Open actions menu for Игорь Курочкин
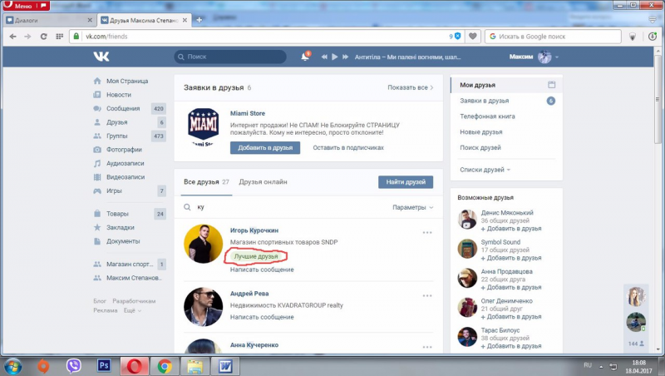 tap(427, 233)
